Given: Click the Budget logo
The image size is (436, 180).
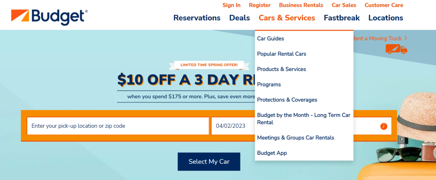Looking at the screenshot, I should pyautogui.click(x=49, y=17).
